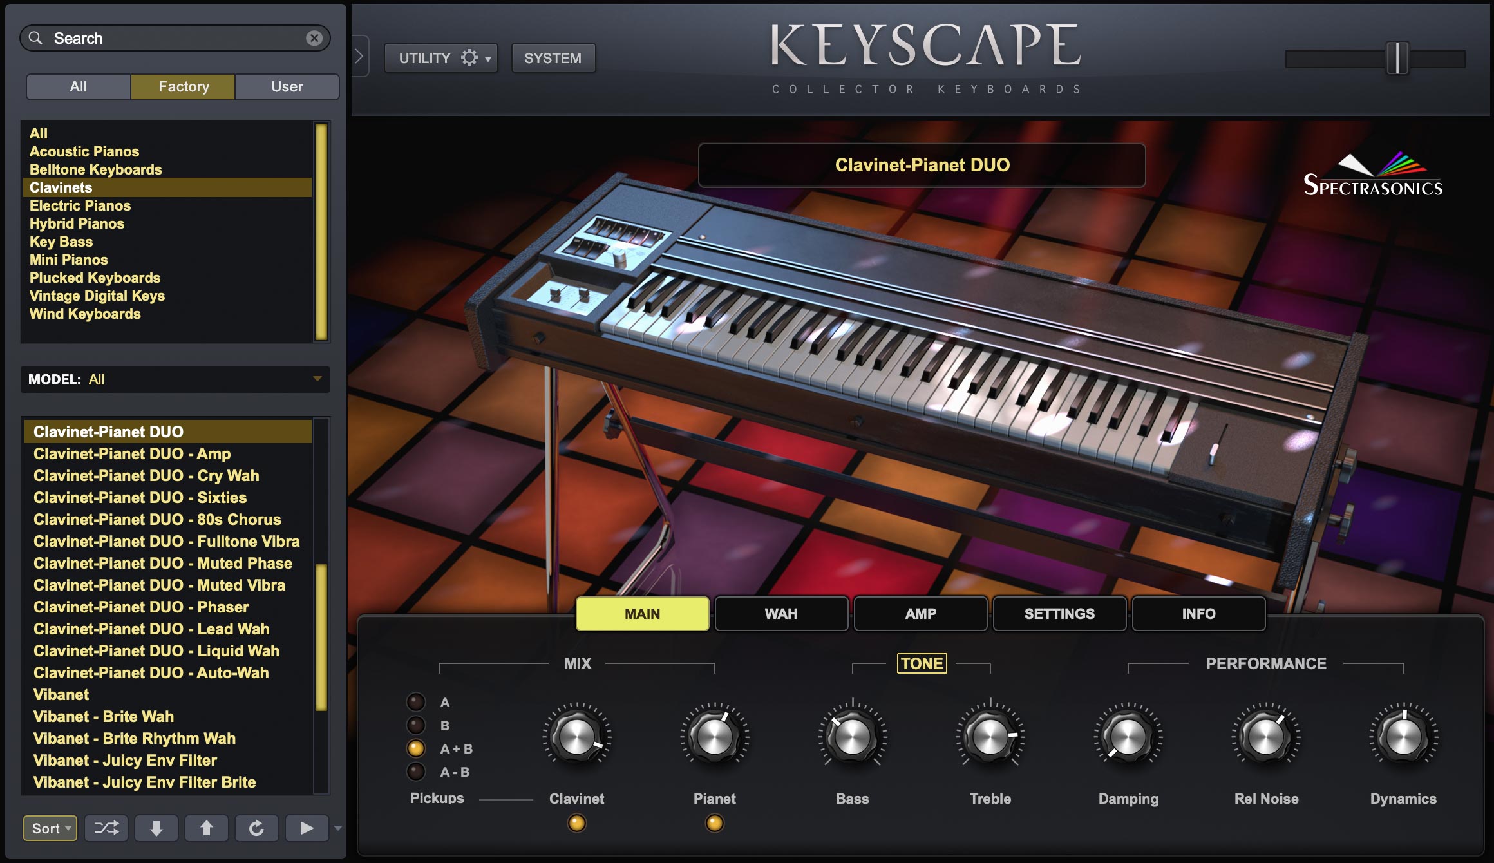
Task: Go to next preset with down arrow
Action: (156, 828)
